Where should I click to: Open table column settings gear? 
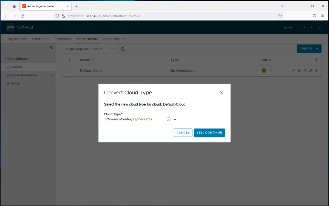(317, 60)
